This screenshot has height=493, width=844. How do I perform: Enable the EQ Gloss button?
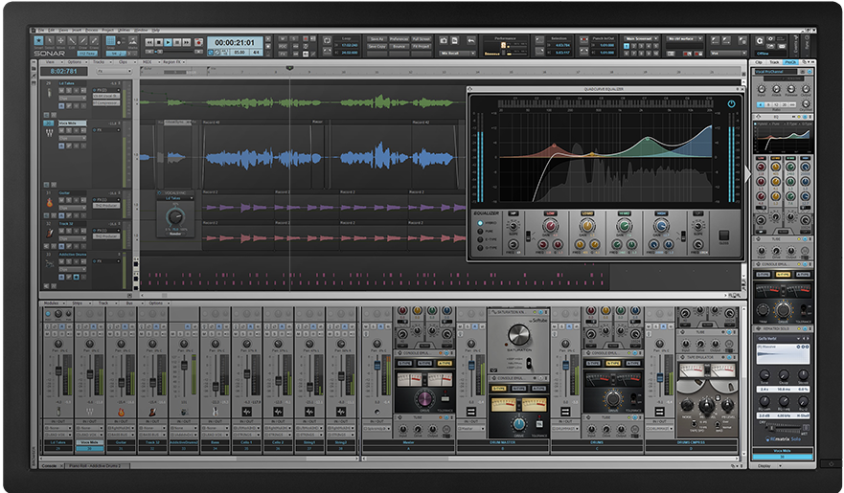(x=723, y=236)
